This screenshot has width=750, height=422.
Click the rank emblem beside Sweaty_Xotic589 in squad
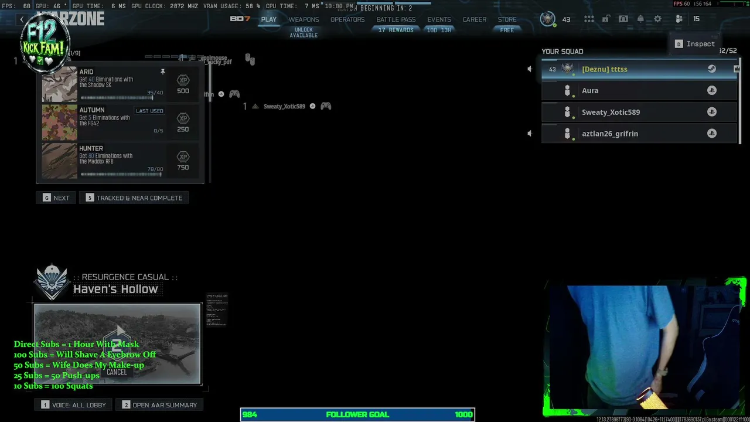click(567, 112)
